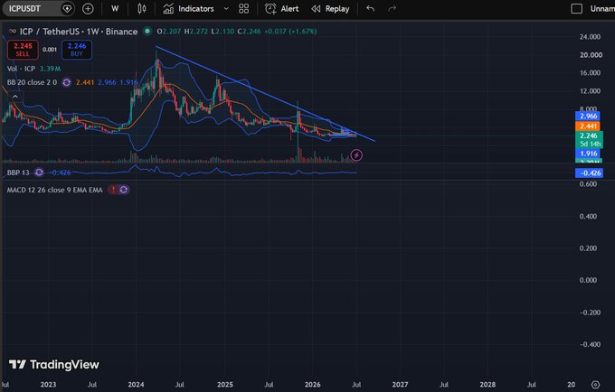Open the candlestick chart type icon
Viewport: 615px width, 392px height.
coord(142,9)
